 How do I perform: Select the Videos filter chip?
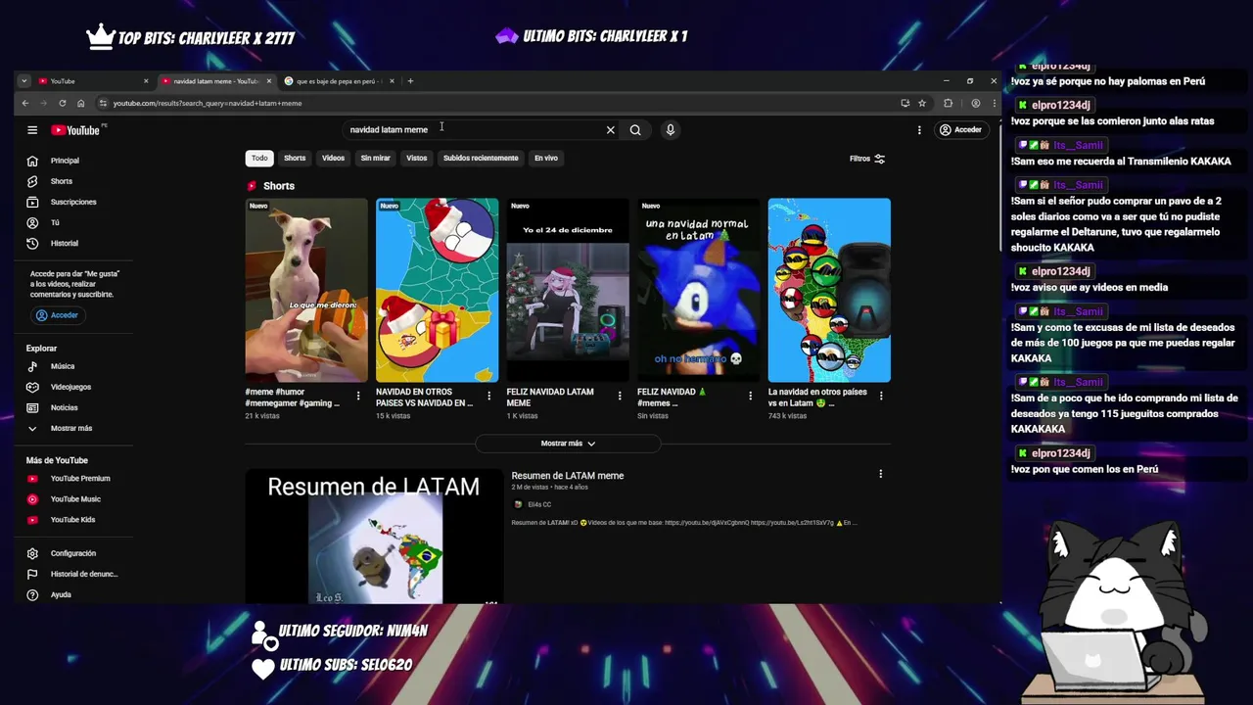333,158
